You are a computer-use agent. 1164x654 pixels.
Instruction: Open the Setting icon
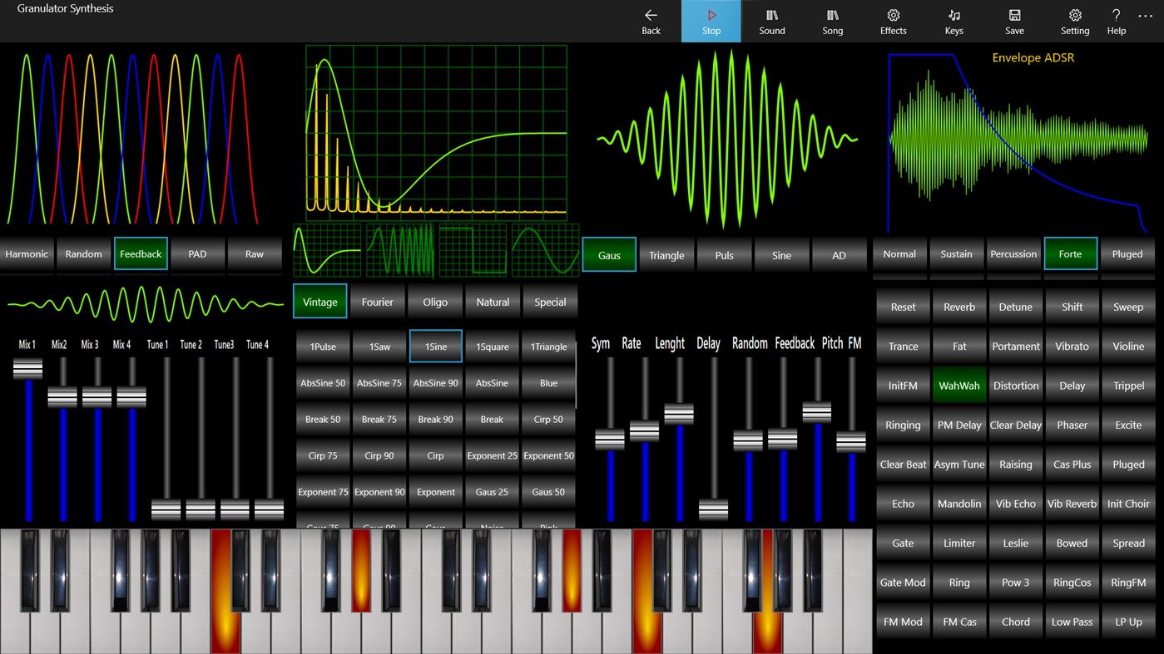tap(1074, 21)
